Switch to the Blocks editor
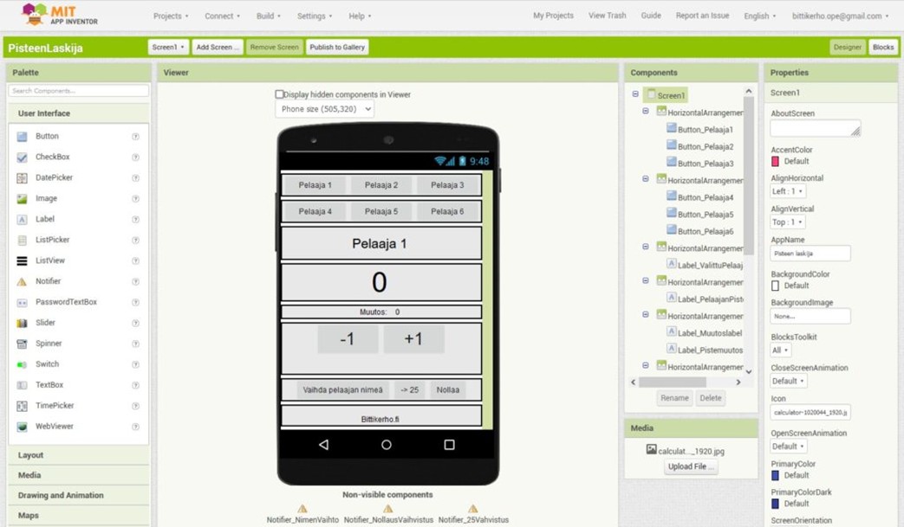 882,48
